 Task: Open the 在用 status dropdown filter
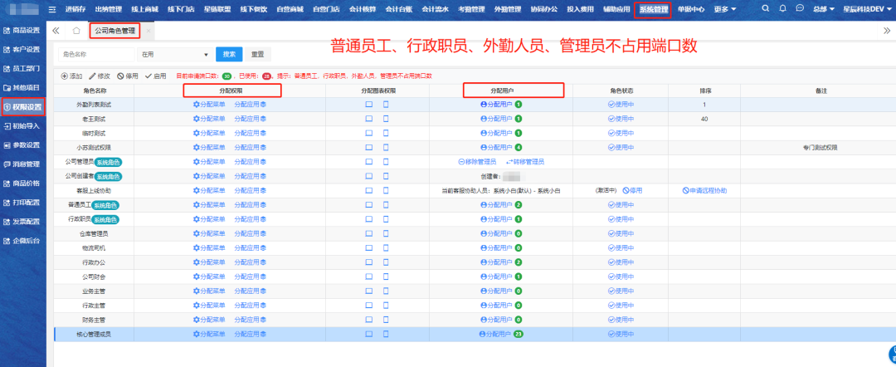(174, 54)
